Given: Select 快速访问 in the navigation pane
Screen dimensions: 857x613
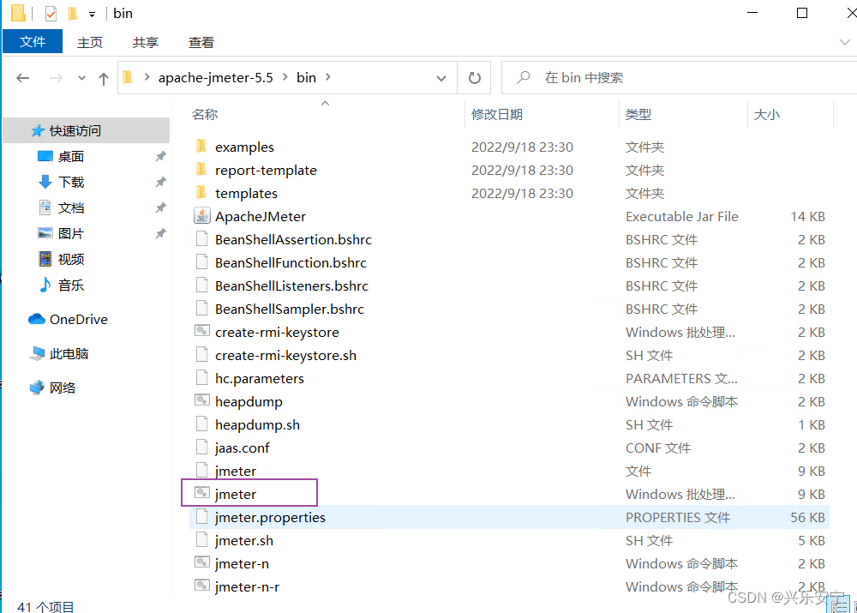Looking at the screenshot, I should [87, 130].
